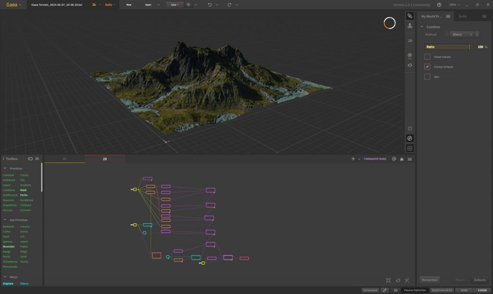This screenshot has width=493, height=294.
Task: Enable the Swap Inputs checkbox
Action: [428, 57]
